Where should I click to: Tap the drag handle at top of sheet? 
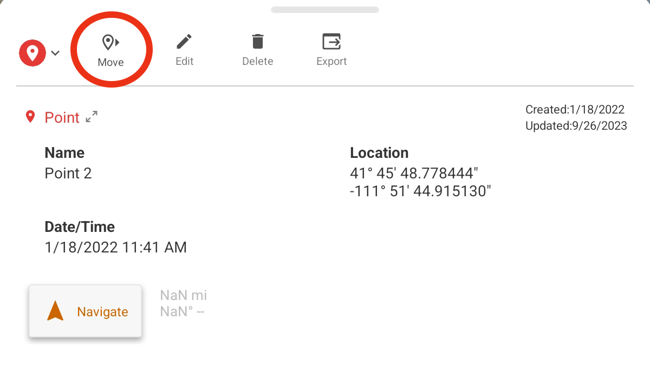[325, 10]
